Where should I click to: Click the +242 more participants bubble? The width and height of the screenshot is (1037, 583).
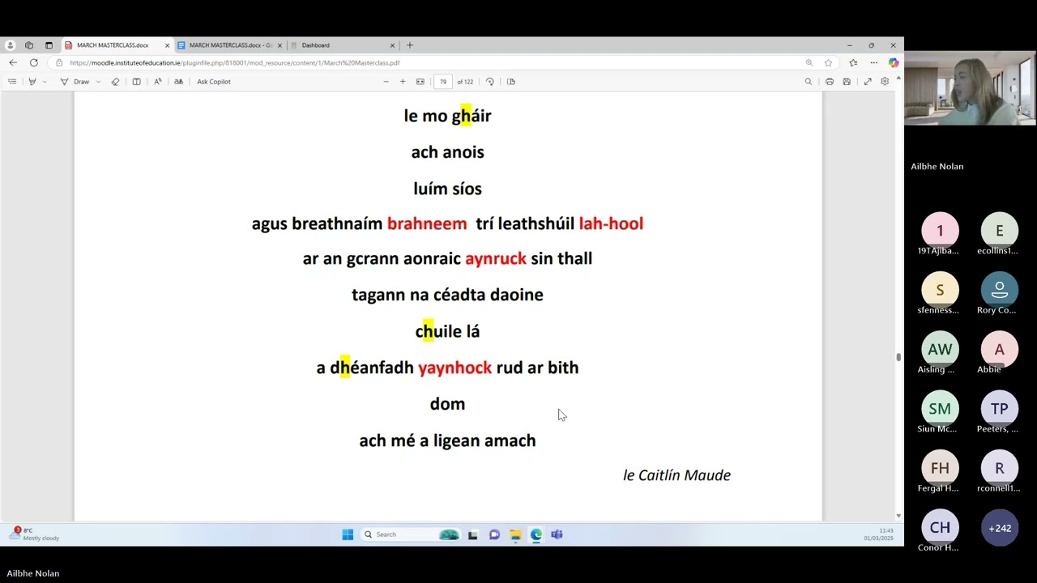pos(1000,528)
